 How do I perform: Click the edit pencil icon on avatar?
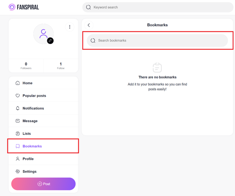[x=50, y=40]
